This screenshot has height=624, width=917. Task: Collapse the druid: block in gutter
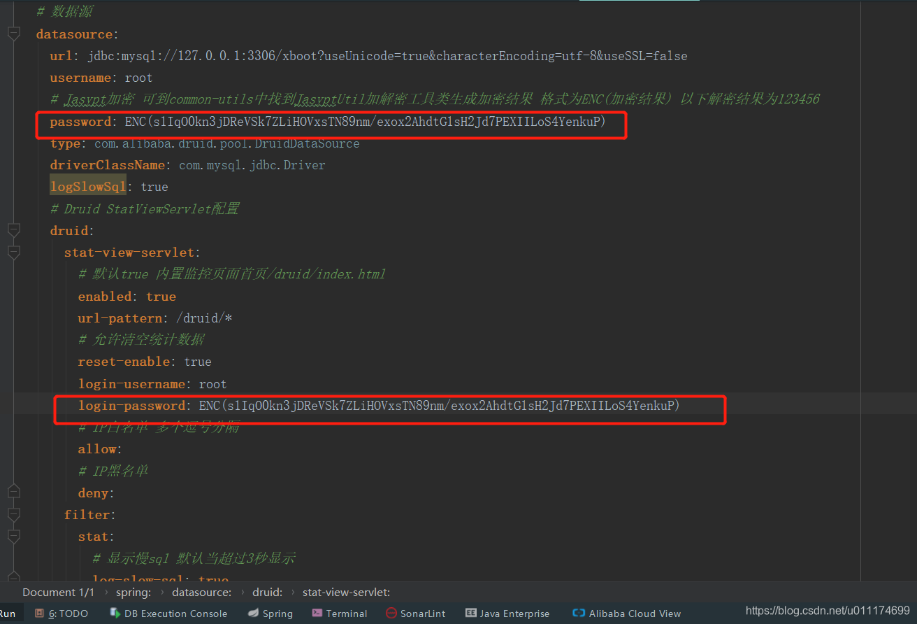(13, 230)
